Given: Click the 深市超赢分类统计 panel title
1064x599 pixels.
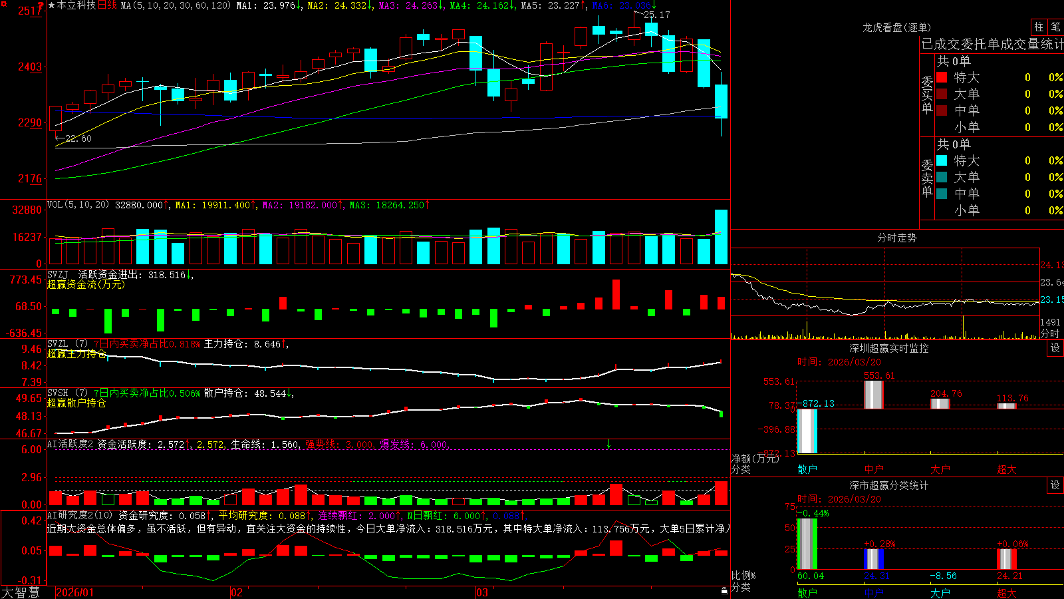Looking at the screenshot, I should point(888,485).
